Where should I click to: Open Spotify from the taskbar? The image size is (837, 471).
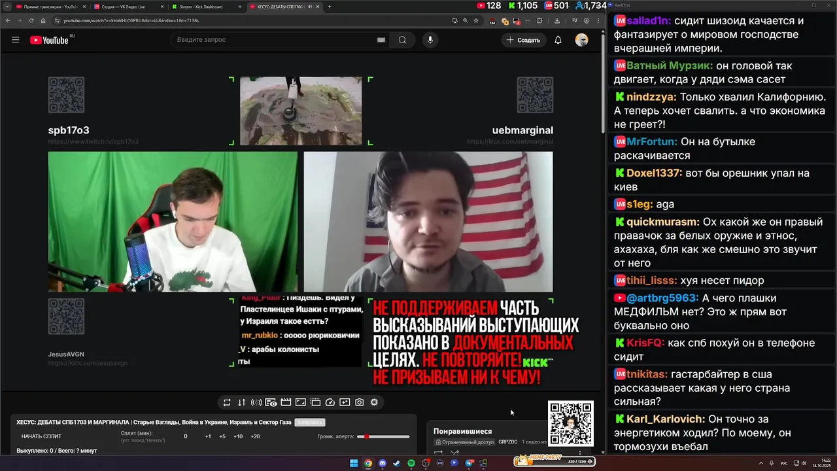point(411,463)
